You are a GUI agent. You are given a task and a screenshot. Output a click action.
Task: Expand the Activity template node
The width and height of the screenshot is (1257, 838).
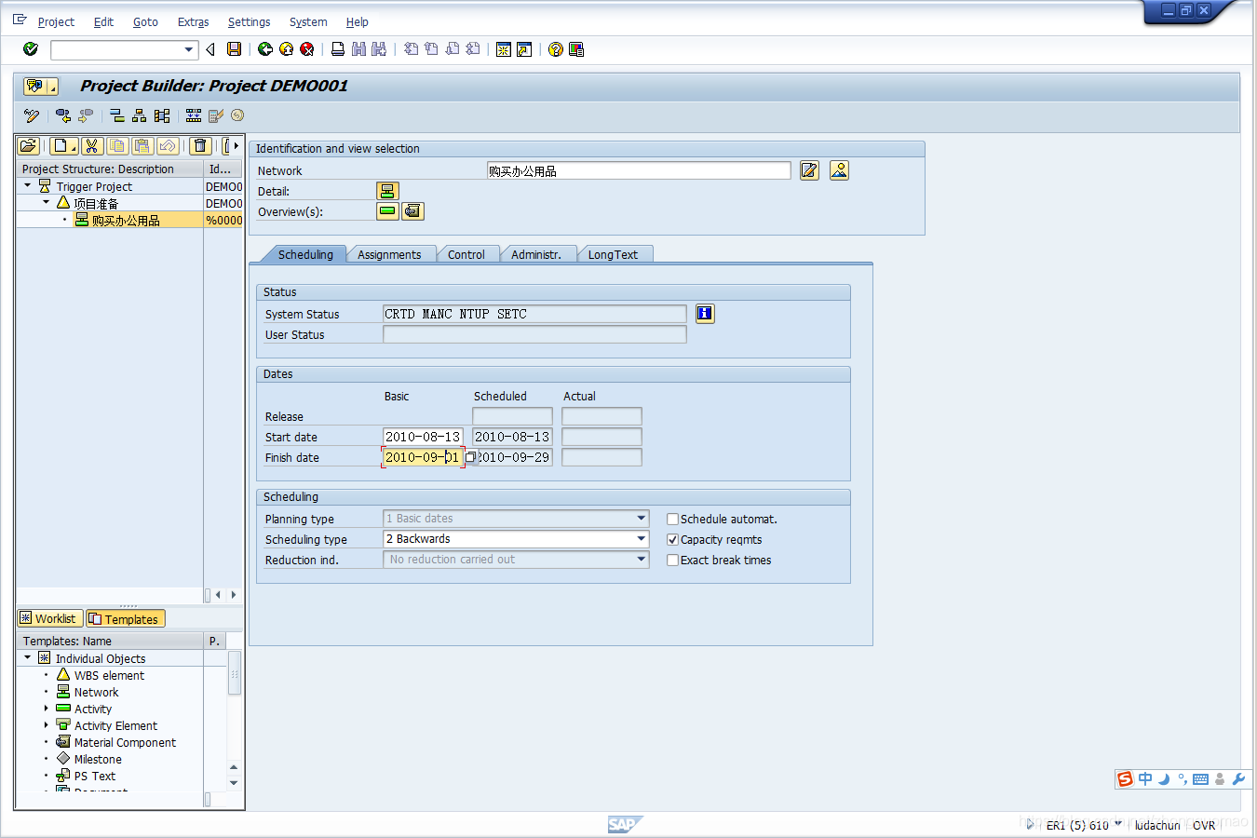click(46, 709)
